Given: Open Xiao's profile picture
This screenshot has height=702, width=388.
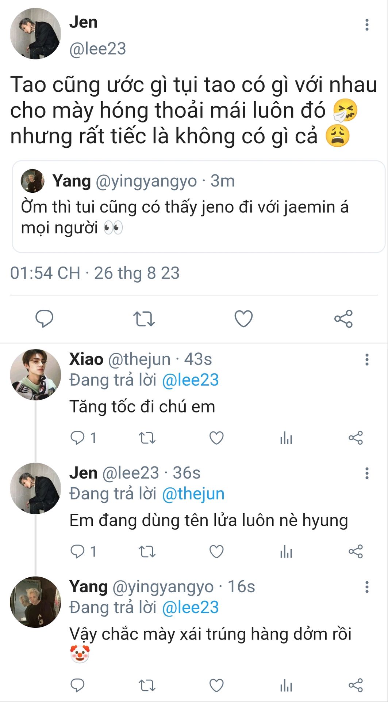Looking at the screenshot, I should click(35, 375).
